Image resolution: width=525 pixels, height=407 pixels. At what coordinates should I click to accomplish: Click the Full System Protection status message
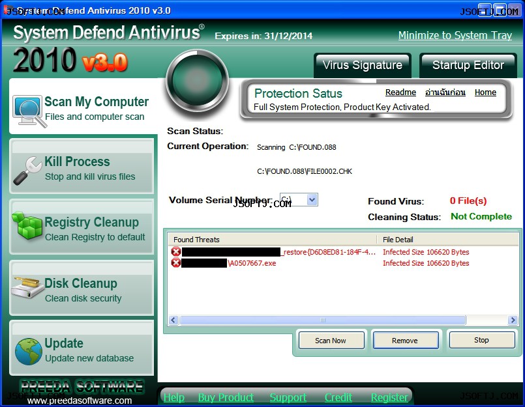tap(342, 107)
